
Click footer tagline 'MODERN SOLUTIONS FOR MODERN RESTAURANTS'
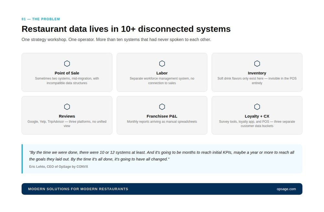[78, 189]
